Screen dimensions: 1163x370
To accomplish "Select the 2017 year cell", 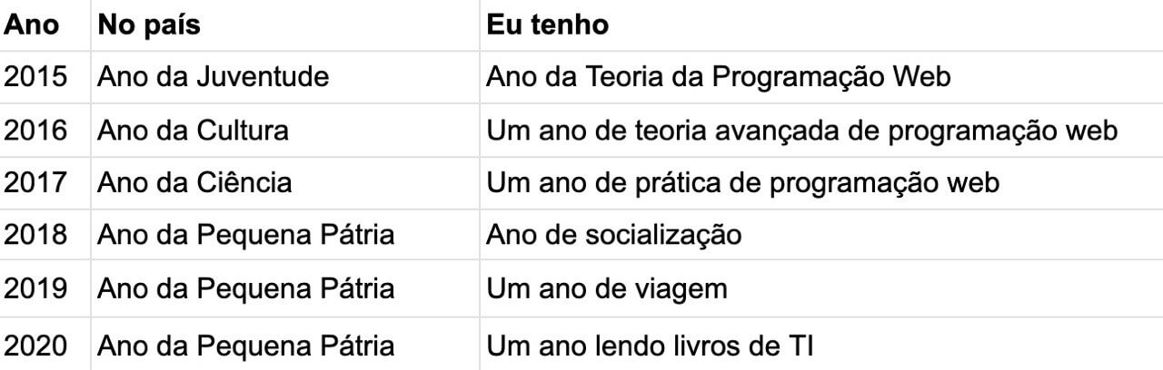I will tap(35, 182).
